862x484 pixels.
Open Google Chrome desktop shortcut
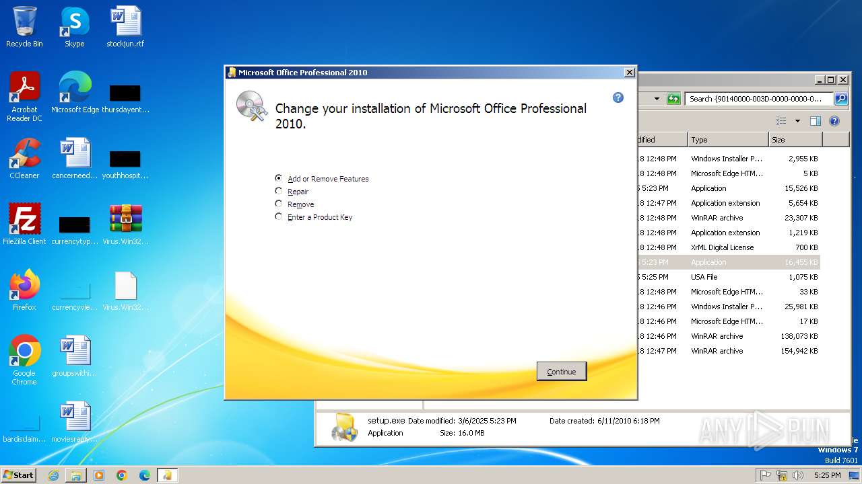[24, 361]
